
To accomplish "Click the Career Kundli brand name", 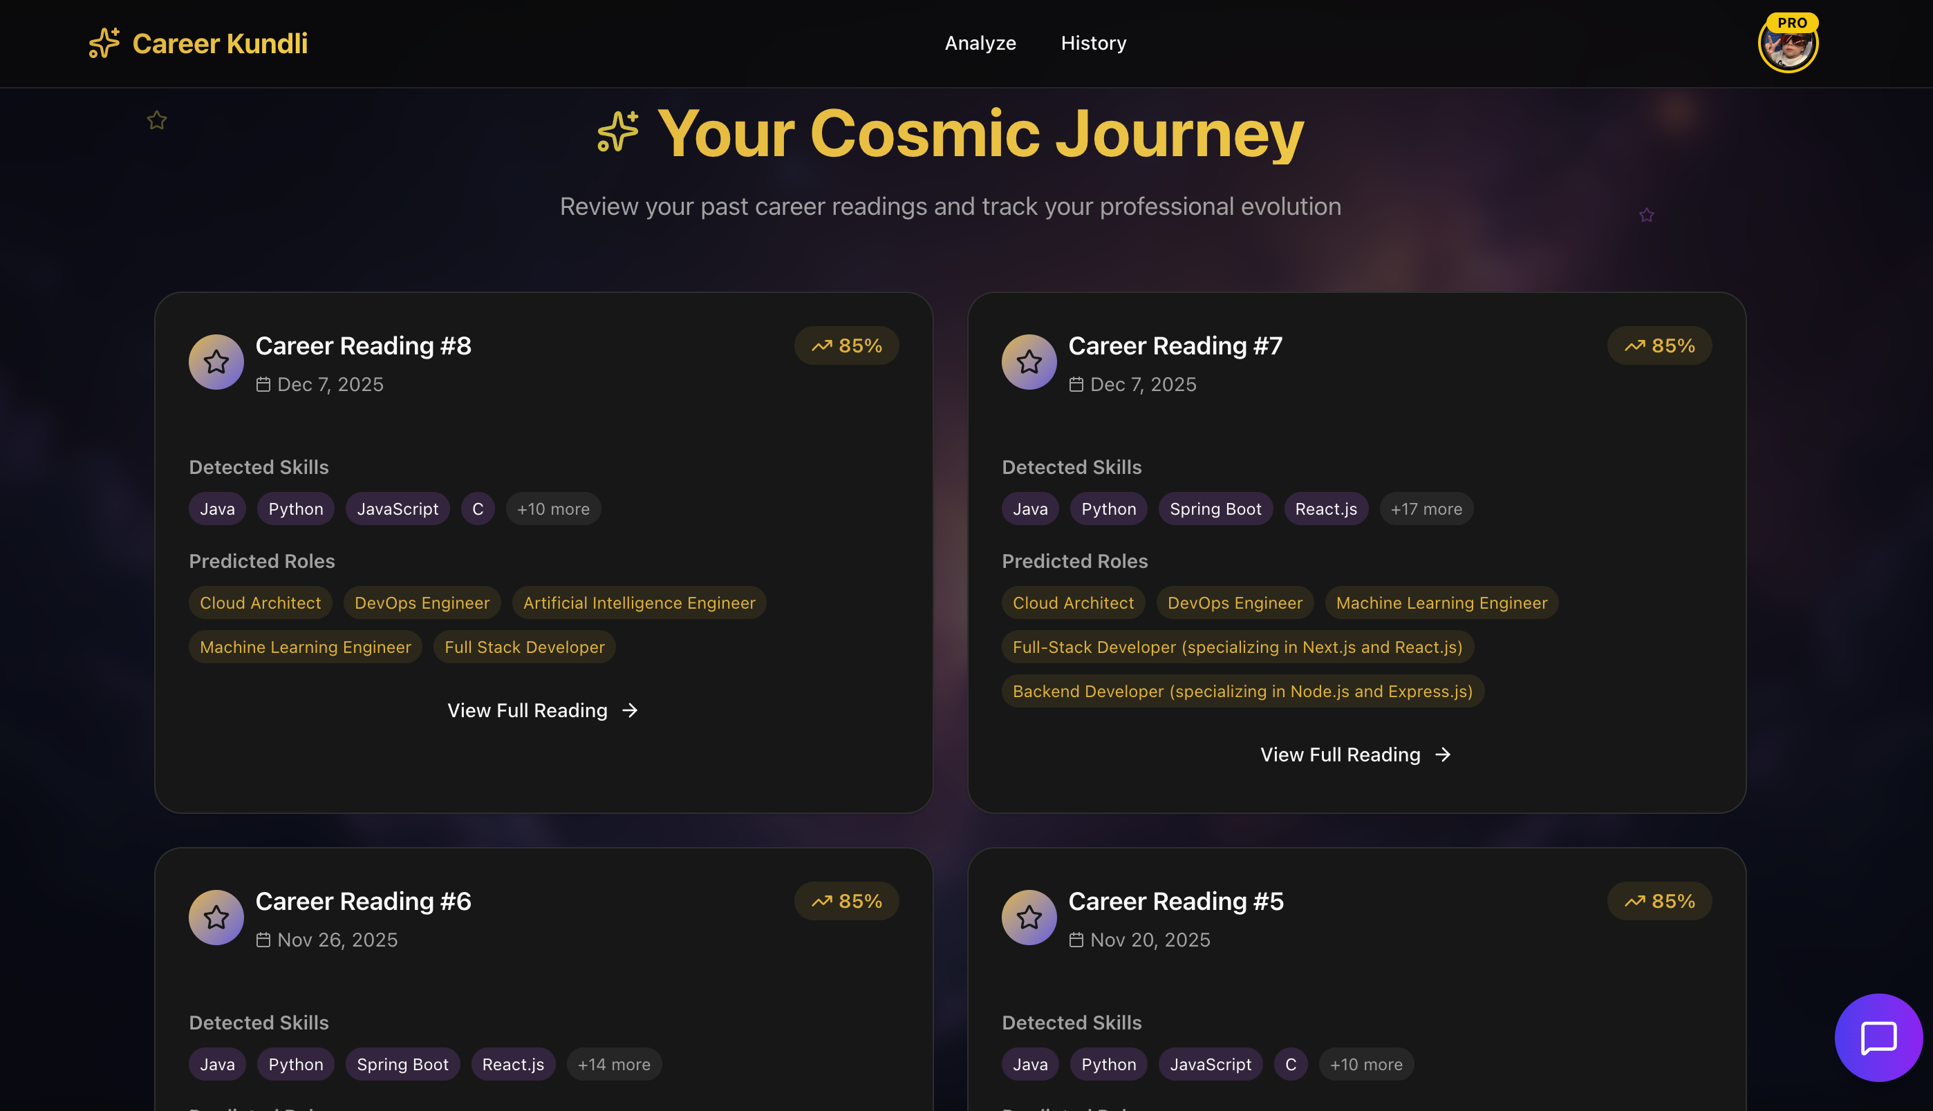I will (220, 44).
